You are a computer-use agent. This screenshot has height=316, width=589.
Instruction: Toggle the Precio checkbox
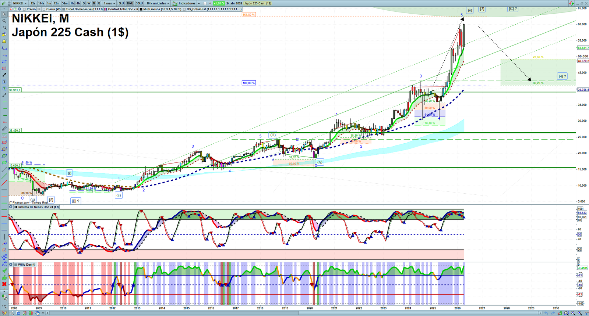(24, 9)
